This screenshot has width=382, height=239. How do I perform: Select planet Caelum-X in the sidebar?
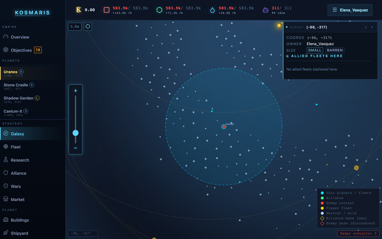[x=33, y=113]
